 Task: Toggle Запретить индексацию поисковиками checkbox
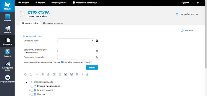pyautogui.click(x=59, y=51)
